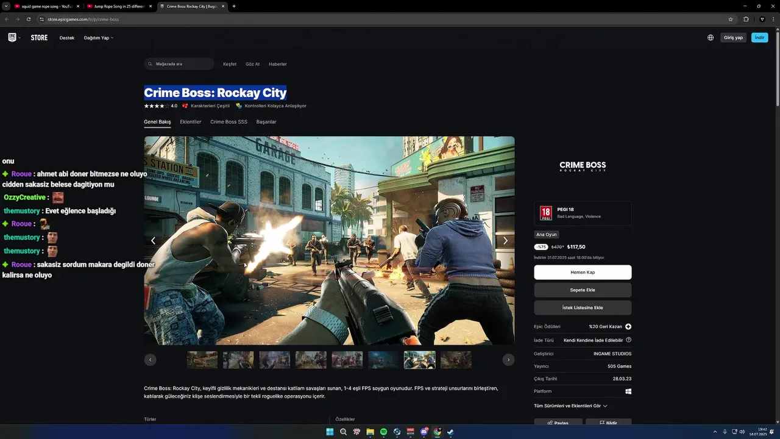The height and width of the screenshot is (439, 780).
Task: Click İstek Listesine Ekle button
Action: click(583, 307)
